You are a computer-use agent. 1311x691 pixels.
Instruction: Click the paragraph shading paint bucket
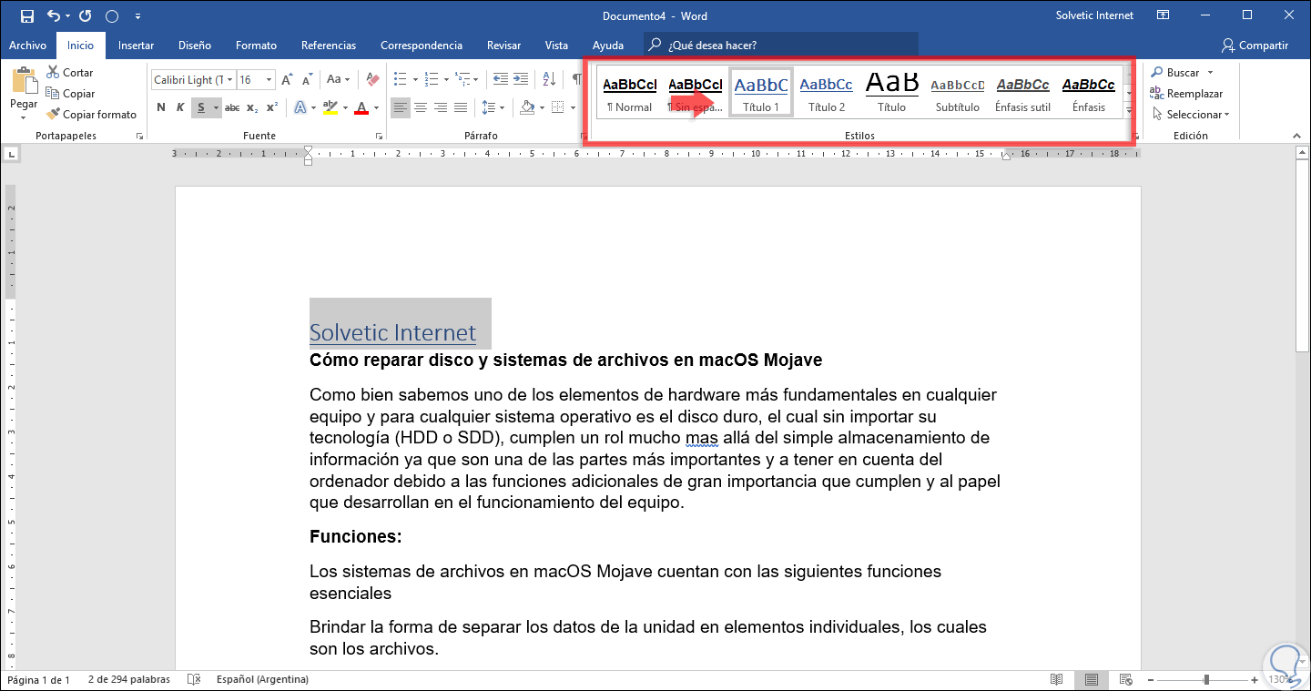[x=526, y=108]
